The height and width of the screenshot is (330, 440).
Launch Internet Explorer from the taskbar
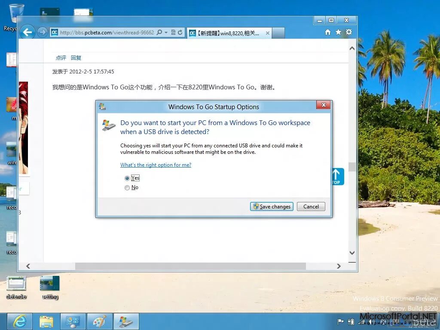tap(19, 321)
